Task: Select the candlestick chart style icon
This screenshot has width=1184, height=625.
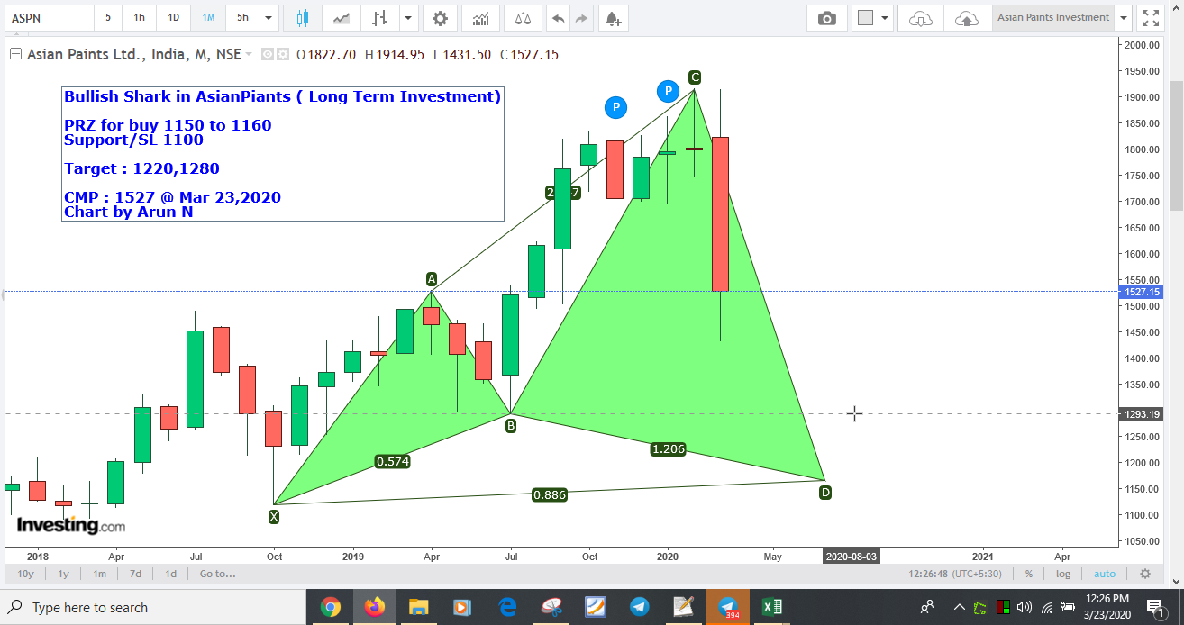Action: 304,18
